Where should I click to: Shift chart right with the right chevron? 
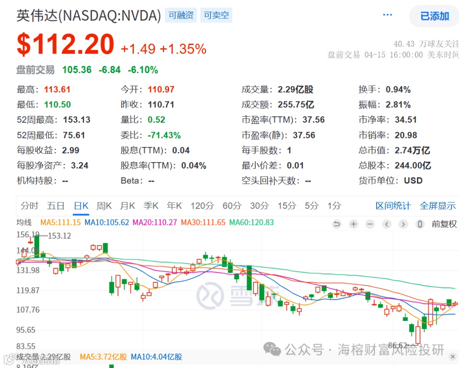[403, 224]
